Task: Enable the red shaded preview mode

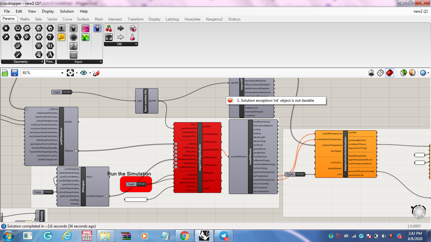Action: [x=390, y=73]
